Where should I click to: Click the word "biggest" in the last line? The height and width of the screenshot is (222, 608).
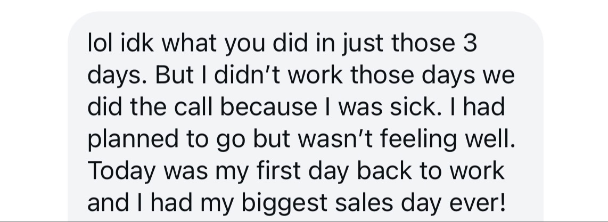pos(284,204)
